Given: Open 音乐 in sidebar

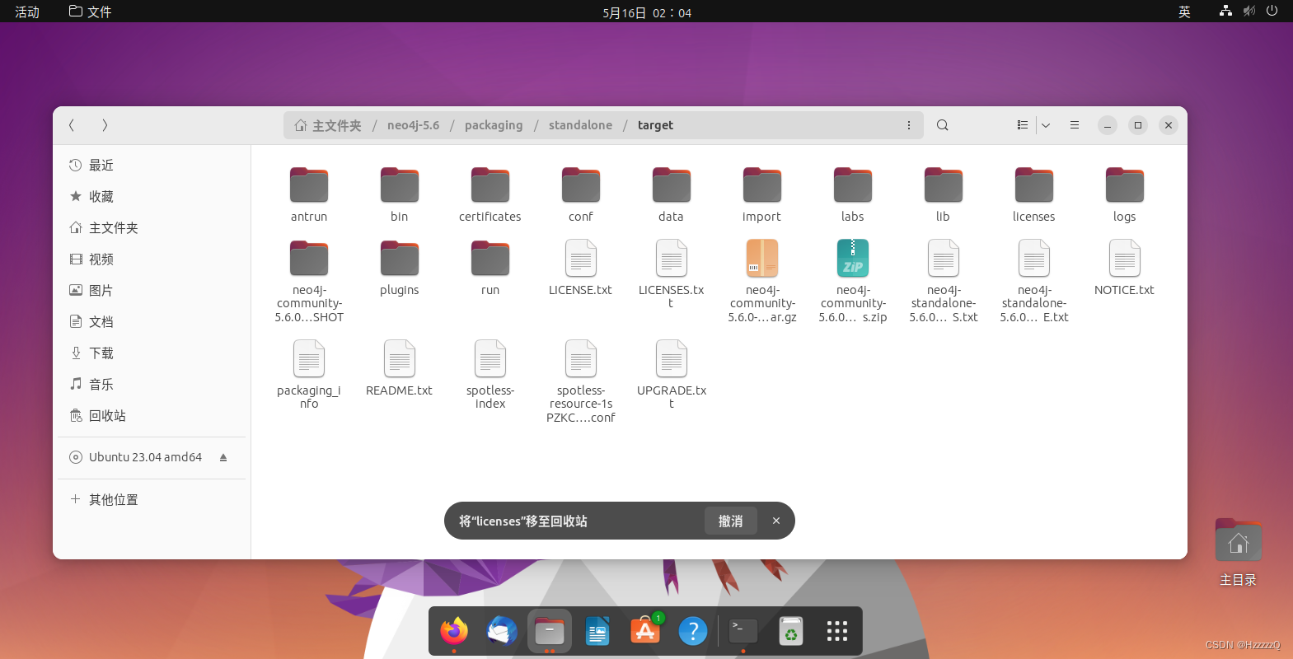Looking at the screenshot, I should [152, 385].
